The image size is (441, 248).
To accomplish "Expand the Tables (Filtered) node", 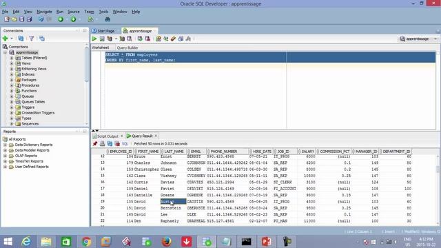I will point(12,58).
